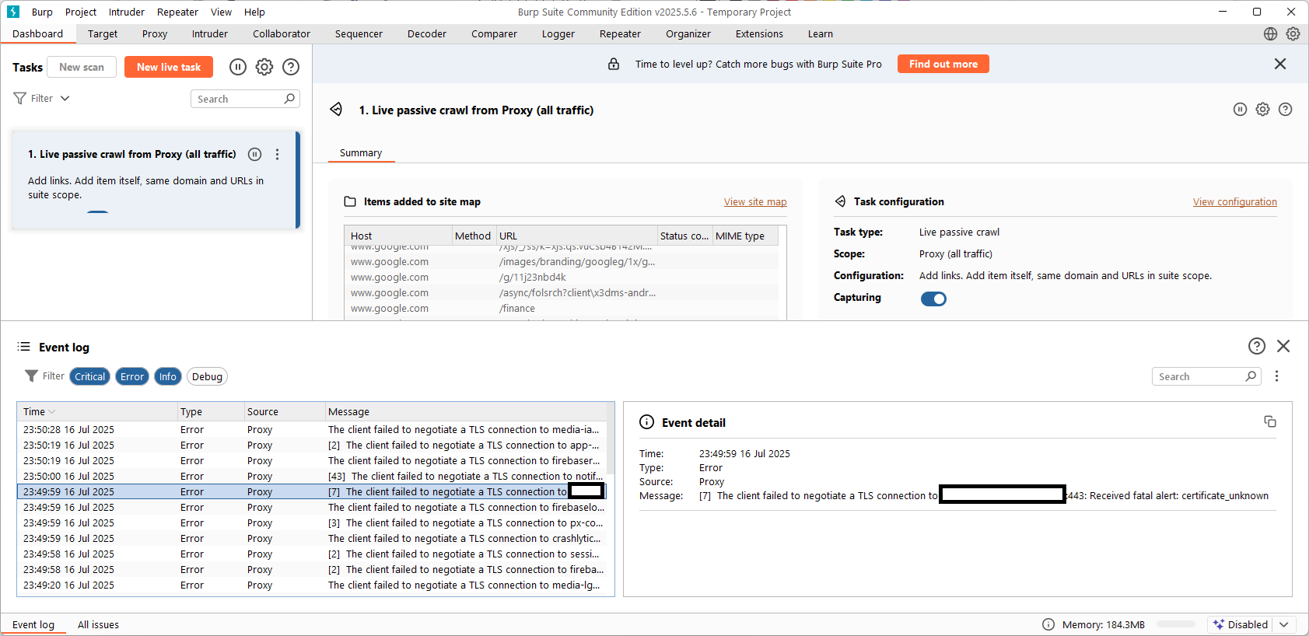Pause all tasks in Tasks panel header
The image size is (1309, 636).
[x=238, y=67]
